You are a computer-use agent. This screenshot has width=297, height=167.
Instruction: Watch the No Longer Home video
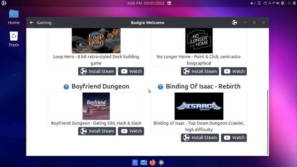pyautogui.click(x=234, y=71)
